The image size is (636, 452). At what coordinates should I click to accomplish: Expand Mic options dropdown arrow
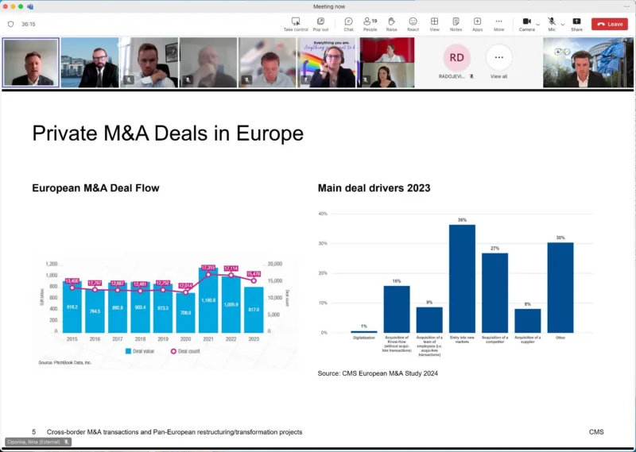561,24
